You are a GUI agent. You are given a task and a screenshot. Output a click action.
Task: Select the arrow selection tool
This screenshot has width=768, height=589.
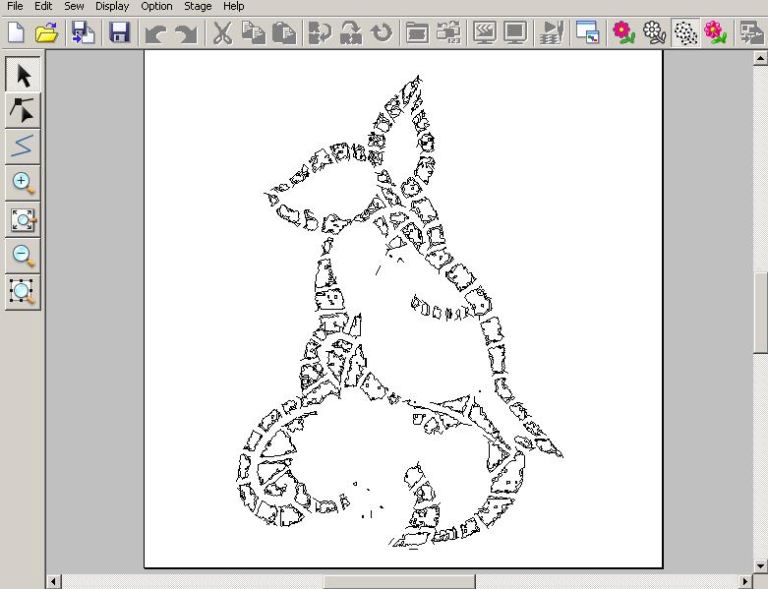pyautogui.click(x=23, y=75)
